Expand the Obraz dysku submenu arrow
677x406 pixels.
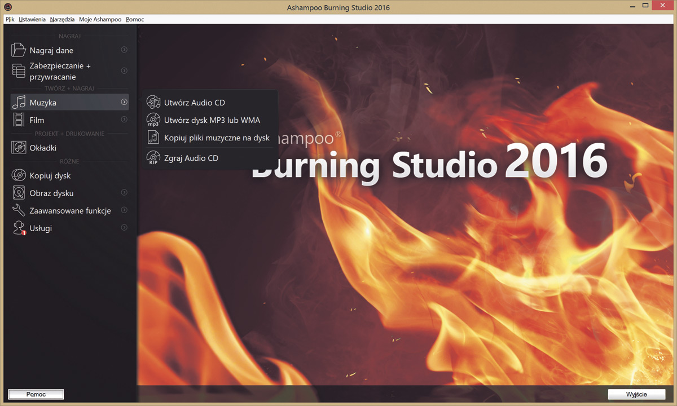[x=124, y=193]
